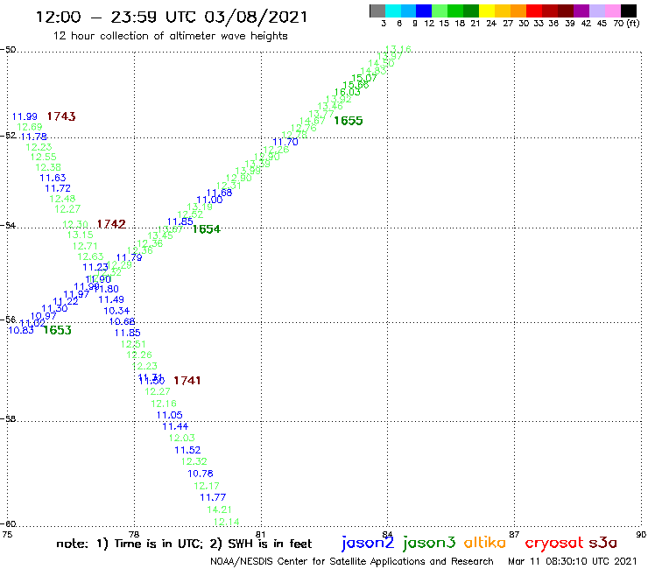Click the 11.23 wave height value
The image size is (648, 569).
pos(95,267)
